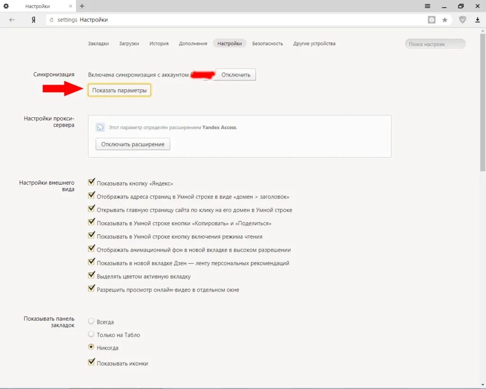Viewport: 486px width, 389px height.
Task: Toggle Дзен recommendations feed checkbox
Action: [91, 262]
